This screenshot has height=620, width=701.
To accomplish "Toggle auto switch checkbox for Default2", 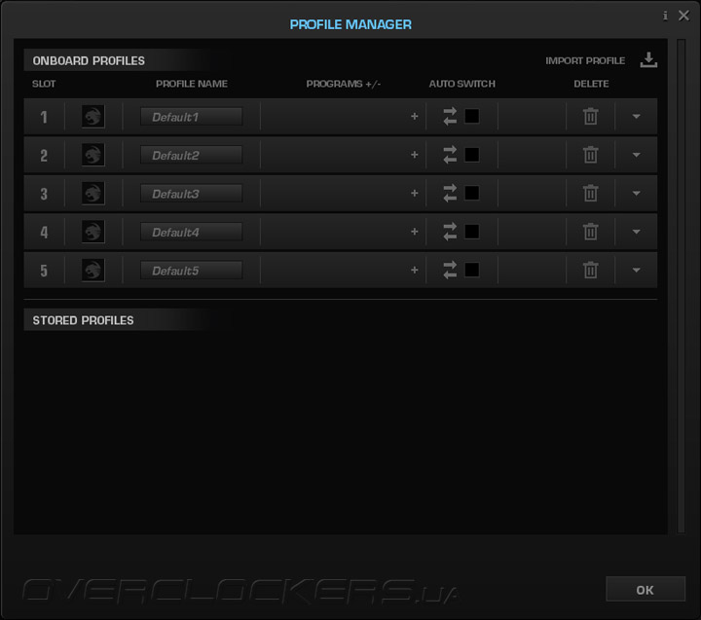I will pyautogui.click(x=472, y=155).
